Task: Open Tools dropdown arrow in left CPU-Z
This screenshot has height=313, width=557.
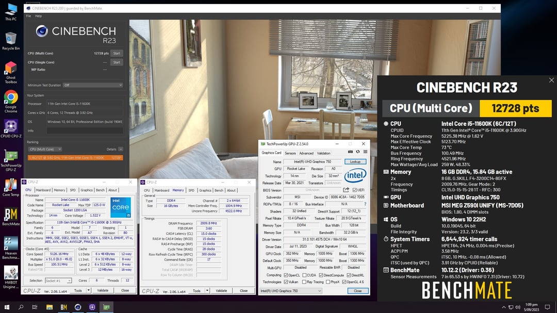Action: pos(89,290)
